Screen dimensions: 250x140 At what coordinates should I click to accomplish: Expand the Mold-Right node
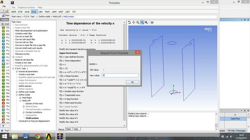tap(20, 98)
